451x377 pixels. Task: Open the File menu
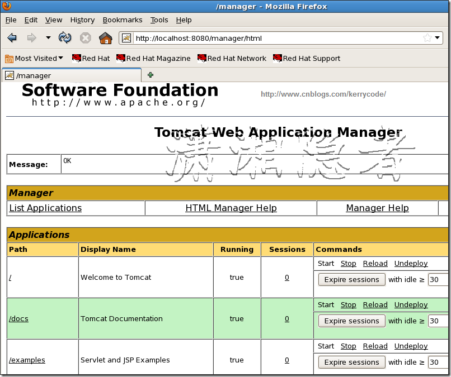11,20
